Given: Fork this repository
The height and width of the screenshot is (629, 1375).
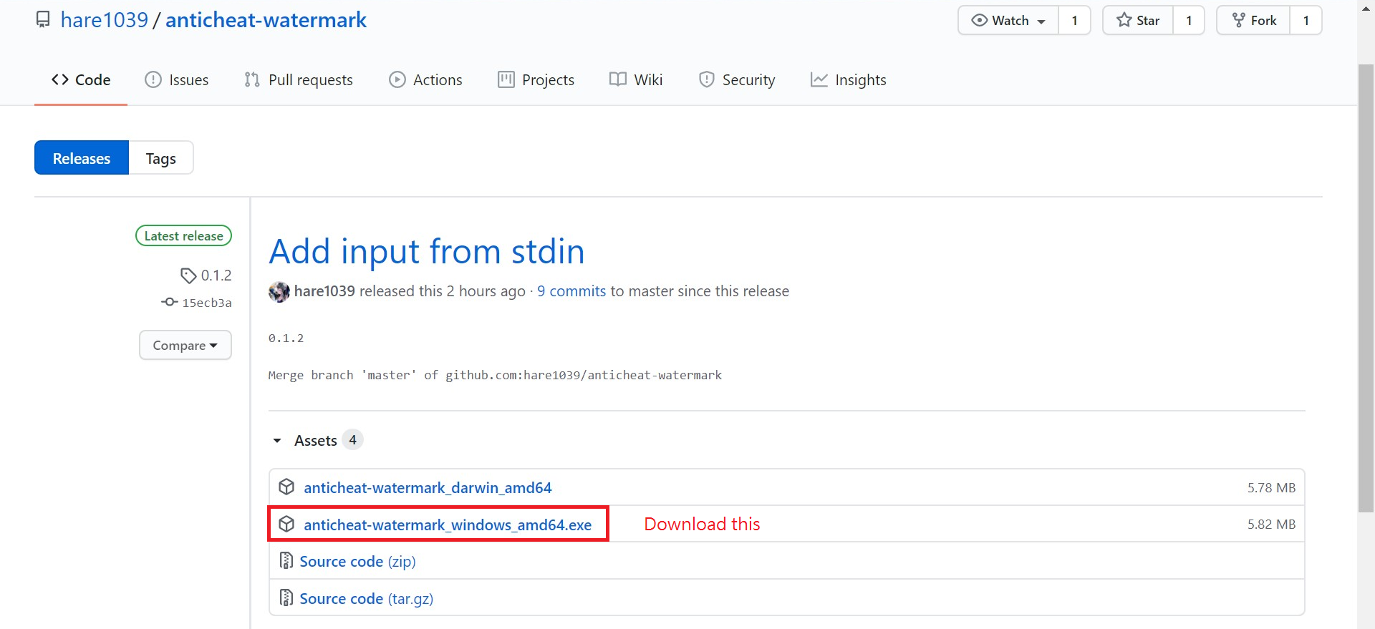Looking at the screenshot, I should [1253, 20].
